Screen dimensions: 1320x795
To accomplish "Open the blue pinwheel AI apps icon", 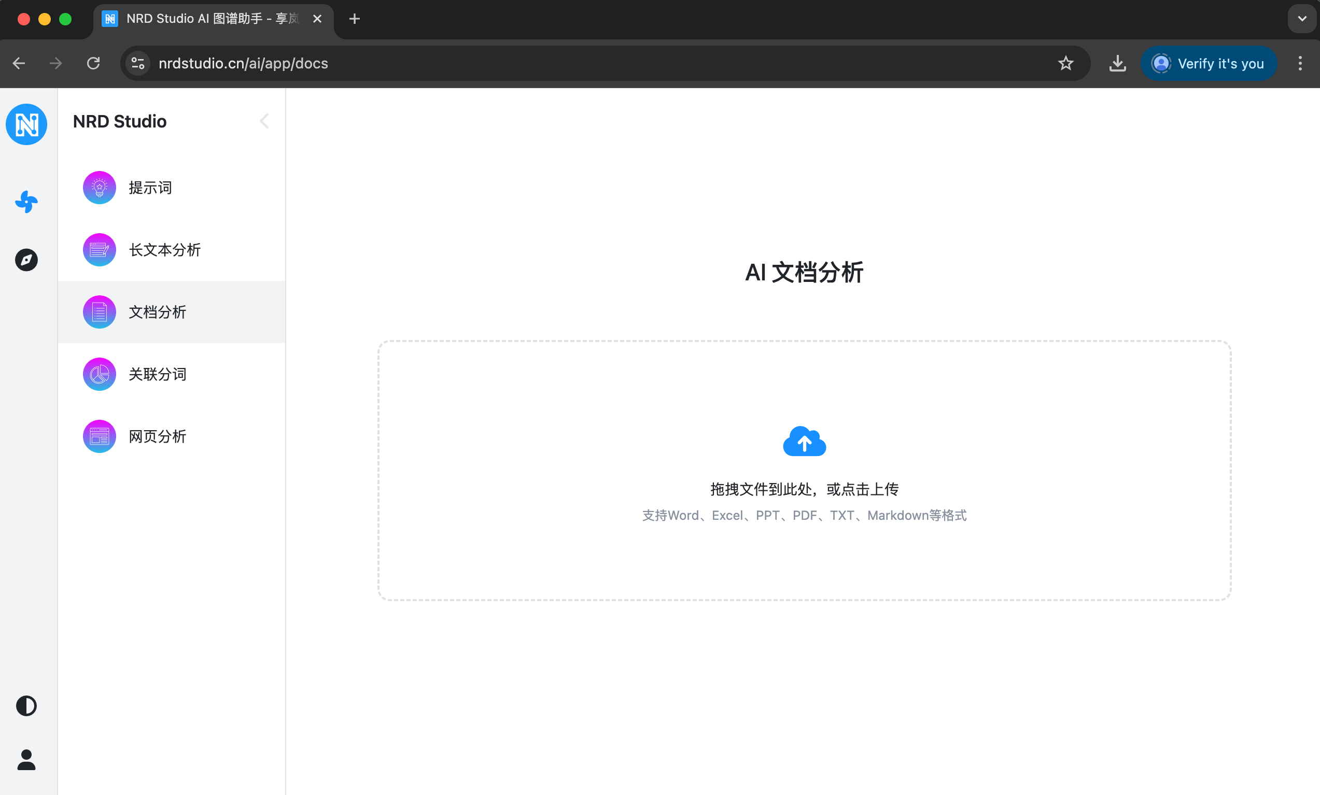I will pyautogui.click(x=26, y=202).
